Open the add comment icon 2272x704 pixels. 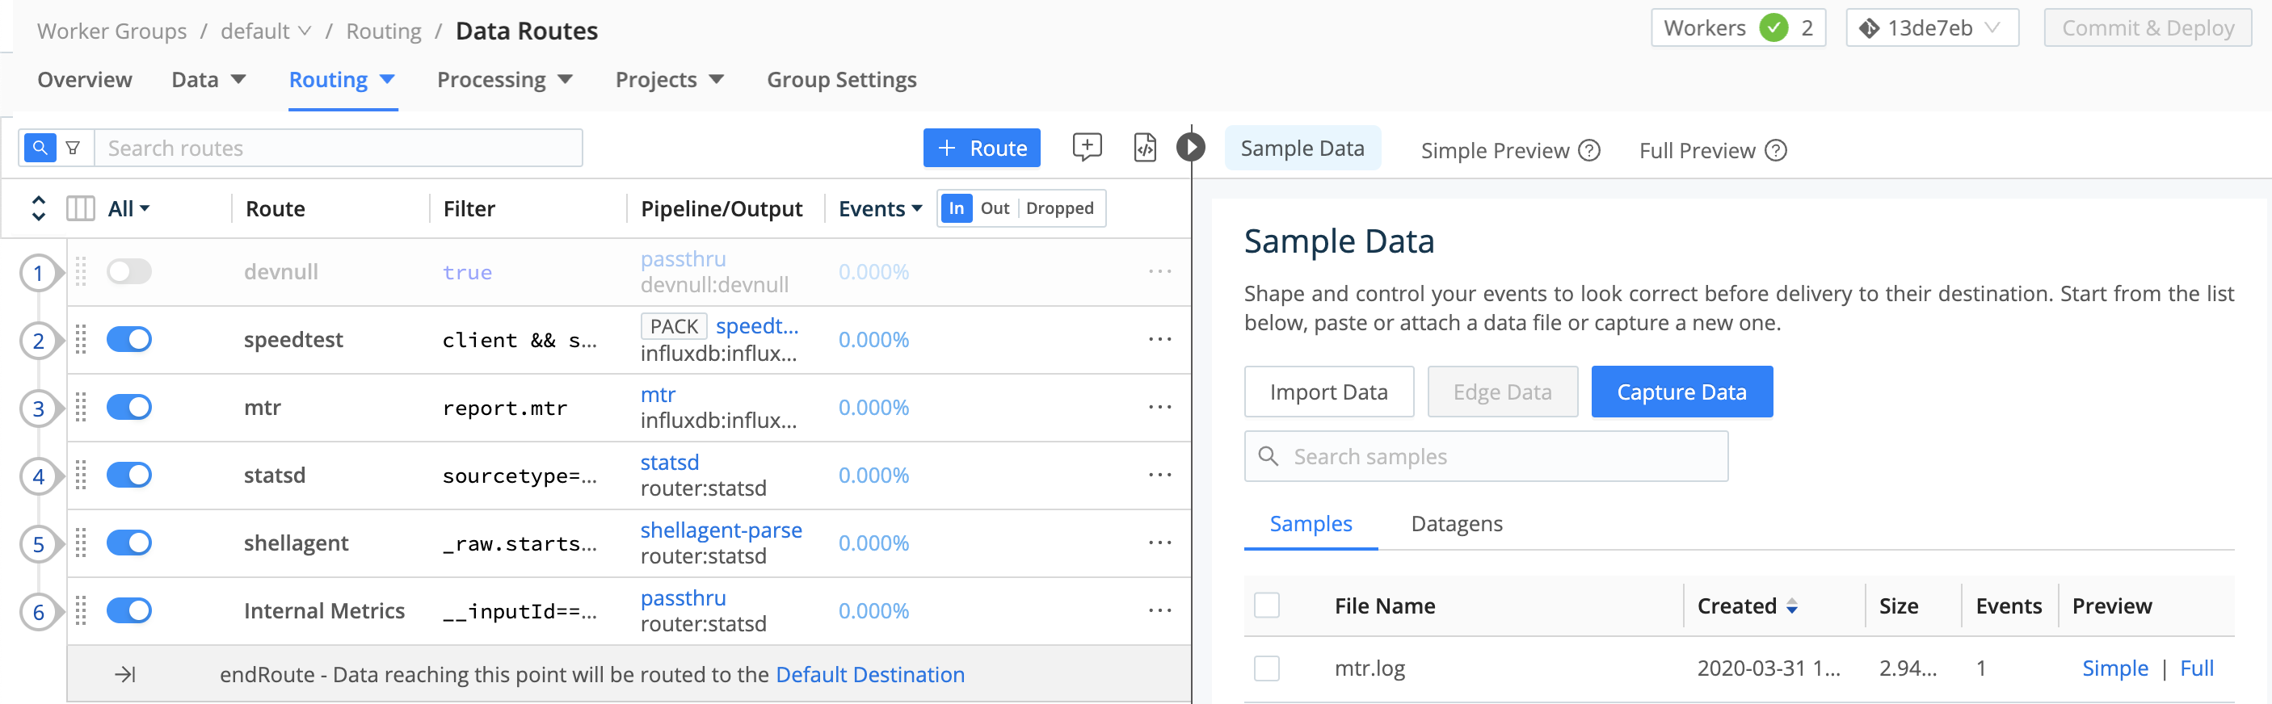(x=1086, y=147)
